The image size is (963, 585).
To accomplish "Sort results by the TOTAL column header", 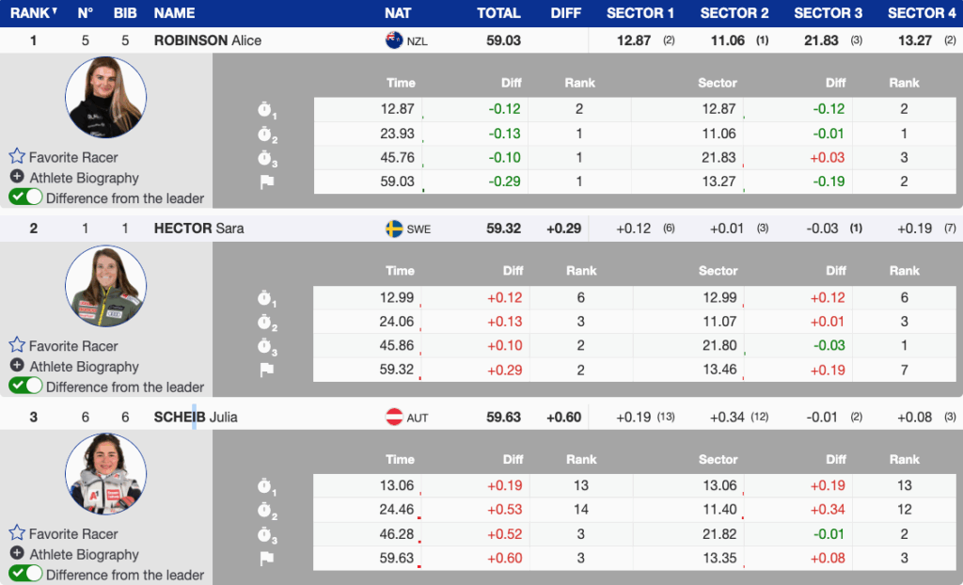I will (498, 13).
